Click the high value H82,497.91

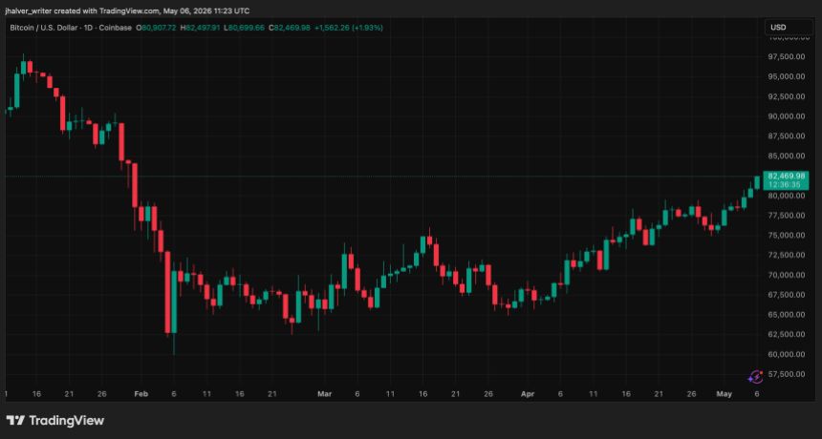point(201,28)
